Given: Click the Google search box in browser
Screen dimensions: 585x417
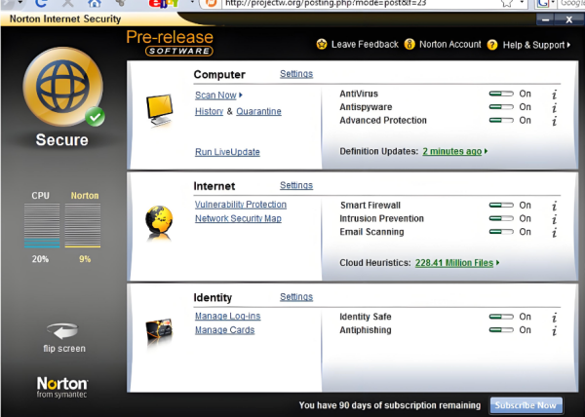Looking at the screenshot, I should (x=571, y=3).
